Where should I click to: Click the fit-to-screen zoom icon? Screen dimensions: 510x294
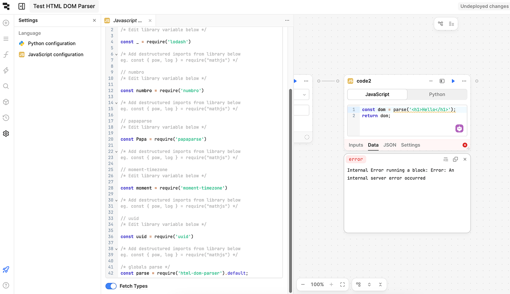[342, 284]
